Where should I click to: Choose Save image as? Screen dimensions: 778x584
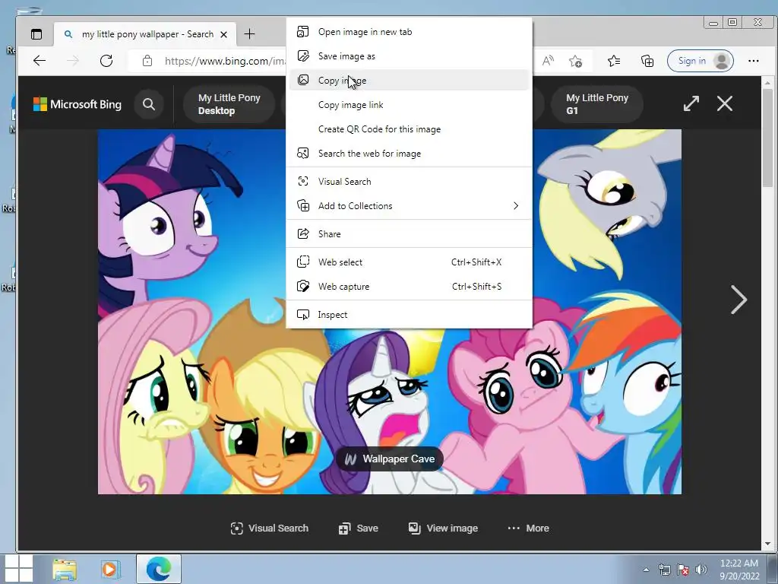[x=410, y=56]
